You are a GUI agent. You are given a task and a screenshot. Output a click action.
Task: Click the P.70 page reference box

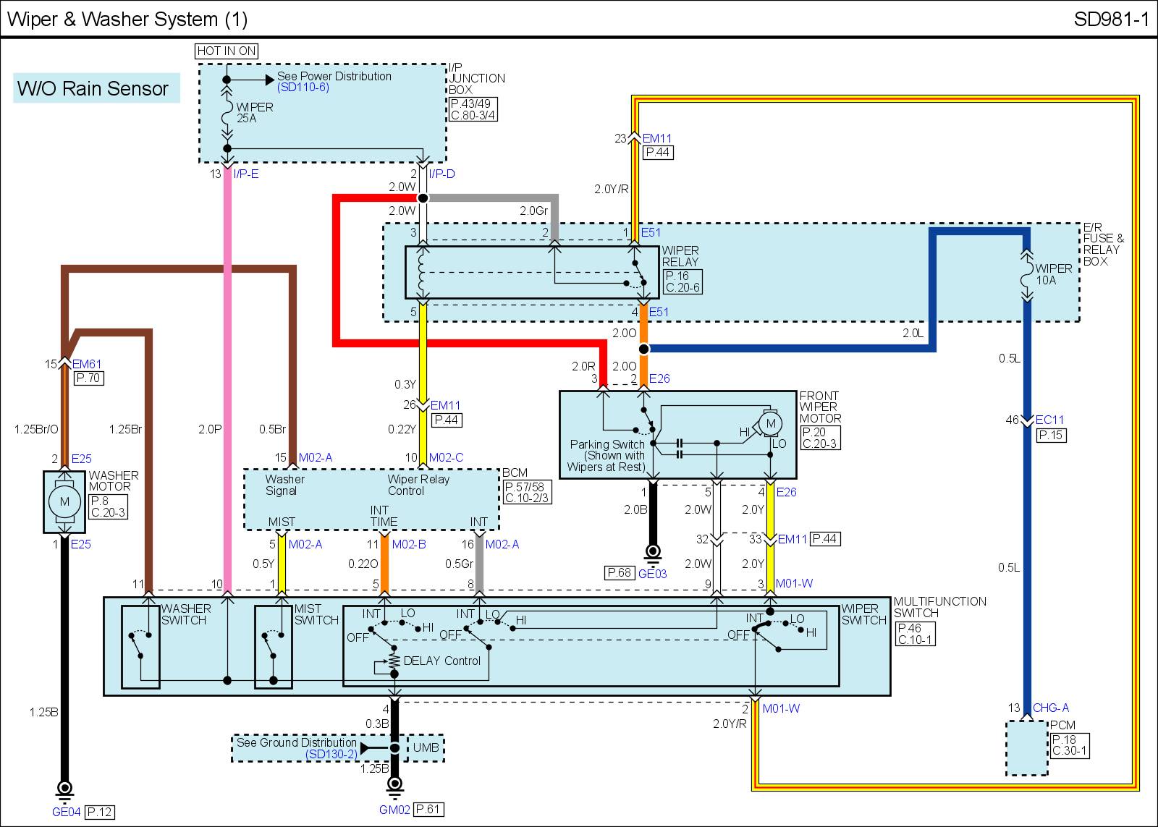[88, 378]
